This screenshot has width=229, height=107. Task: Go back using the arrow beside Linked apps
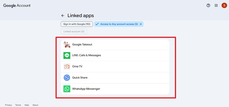coord(63,16)
